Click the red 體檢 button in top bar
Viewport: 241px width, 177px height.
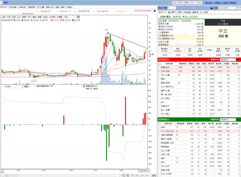click(x=187, y=3)
